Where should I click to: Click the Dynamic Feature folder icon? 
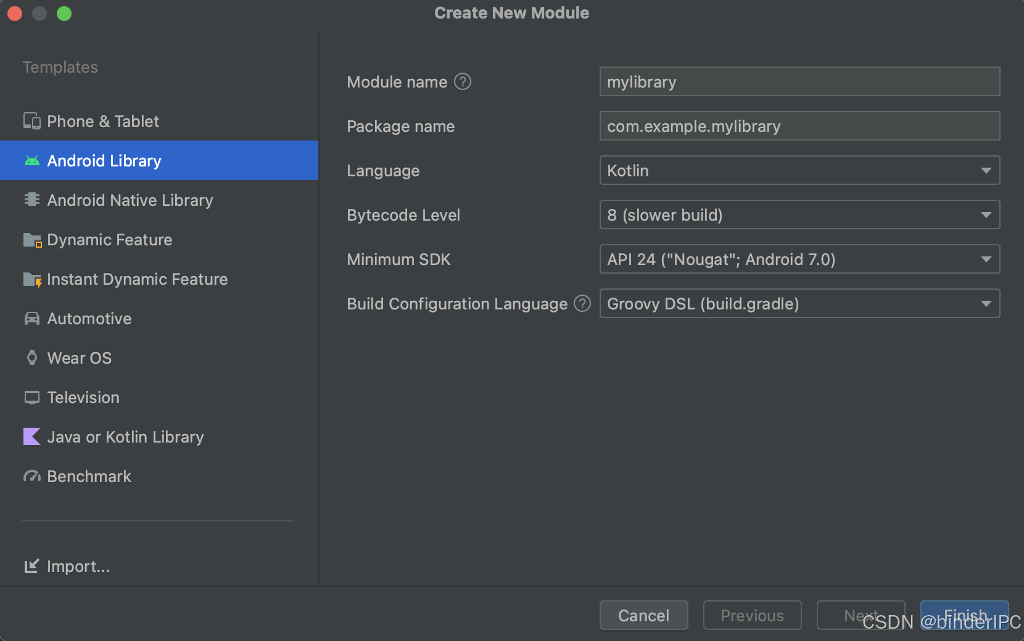pos(32,240)
